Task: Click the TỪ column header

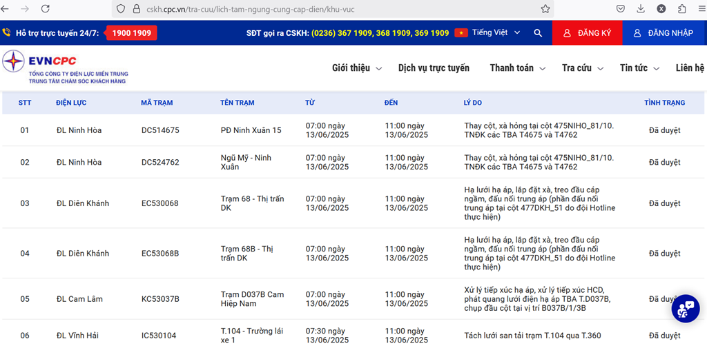Action: (310, 103)
